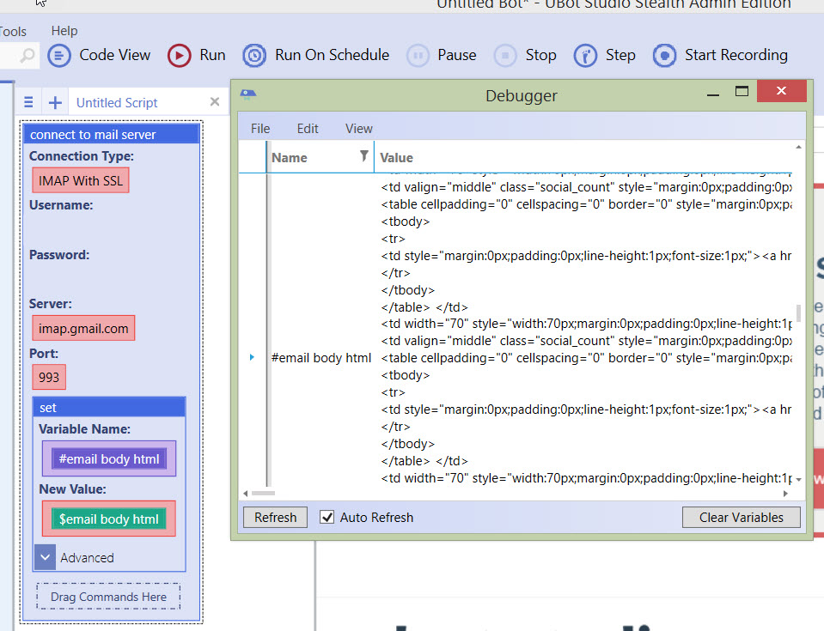Screen dimensions: 824x631
Task: Click the first </table> </td> value line
Action: tap(424, 307)
